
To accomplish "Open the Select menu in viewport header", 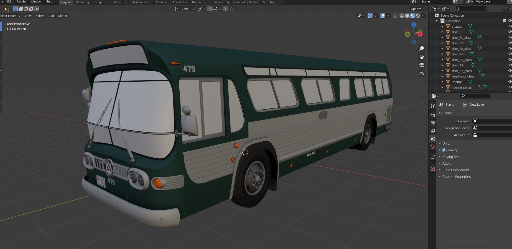I will tap(40, 16).
